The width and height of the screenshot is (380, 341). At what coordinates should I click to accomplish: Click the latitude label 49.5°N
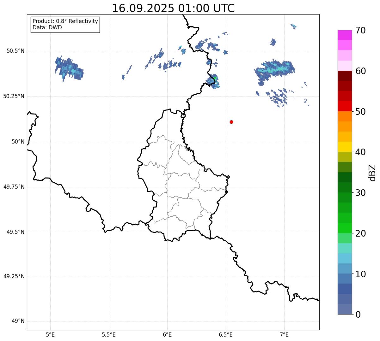(x=15, y=232)
